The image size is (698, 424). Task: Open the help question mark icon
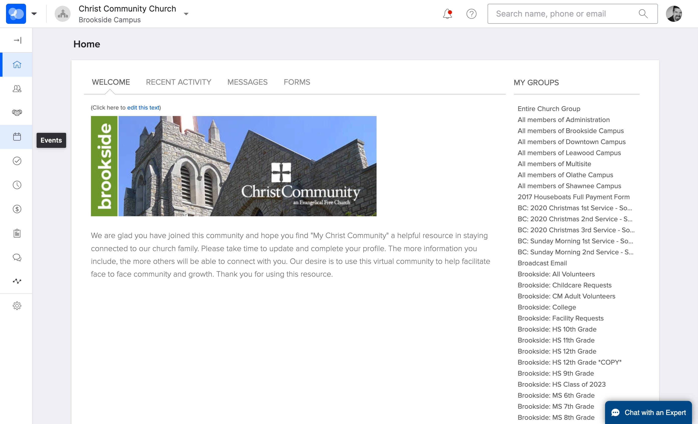[x=471, y=14]
